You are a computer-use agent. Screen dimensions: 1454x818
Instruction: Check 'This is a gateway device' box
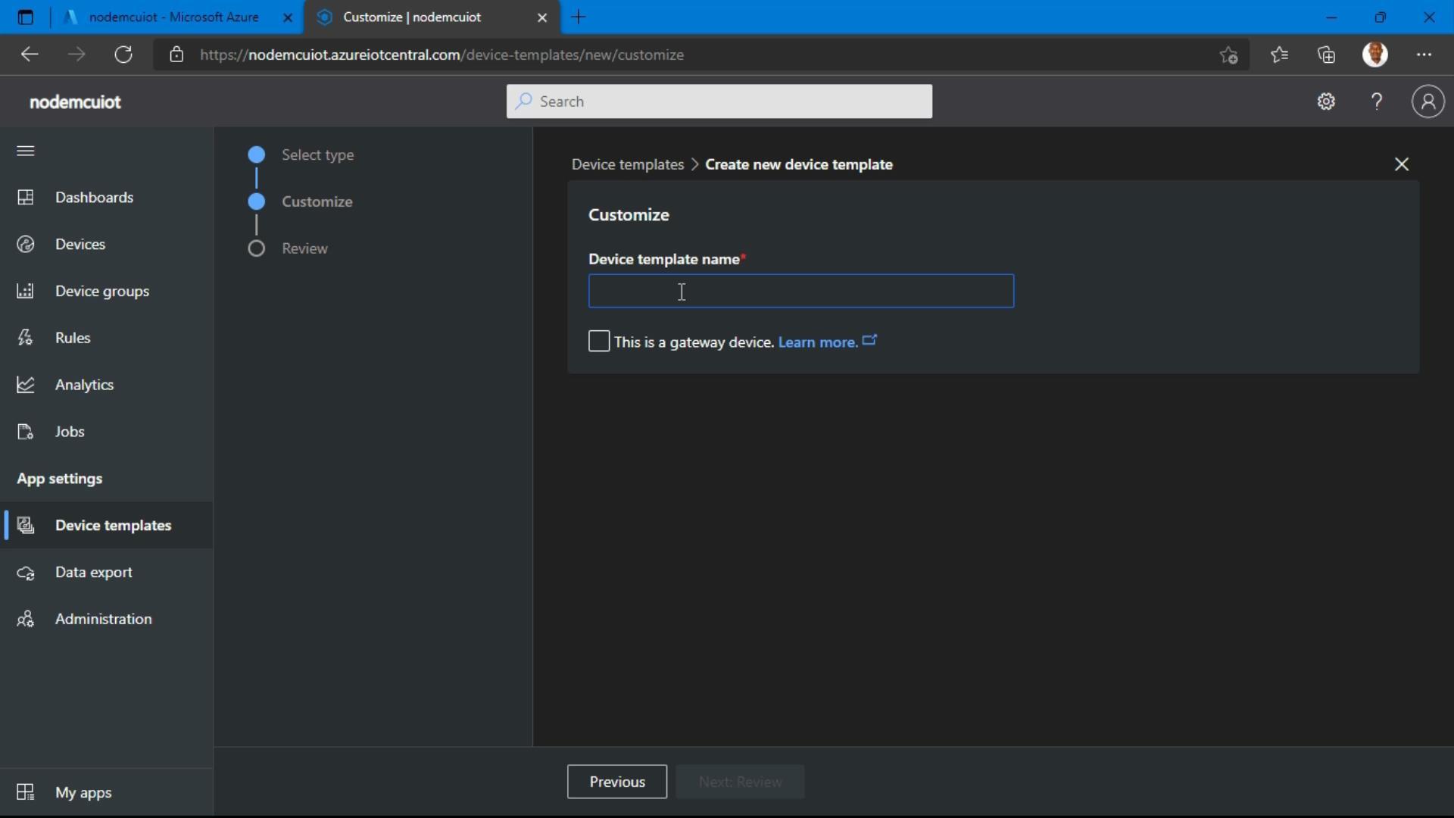tap(598, 342)
